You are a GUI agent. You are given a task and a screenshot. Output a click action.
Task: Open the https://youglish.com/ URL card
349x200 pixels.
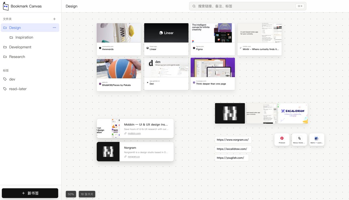pyautogui.click(x=232, y=158)
